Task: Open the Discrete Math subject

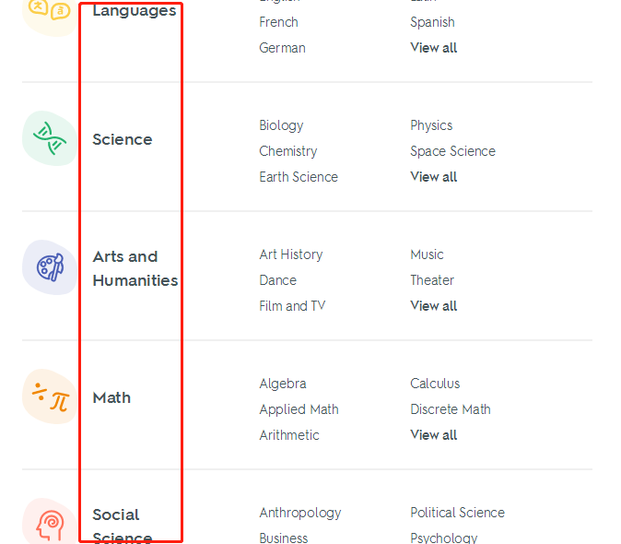Action: (451, 409)
